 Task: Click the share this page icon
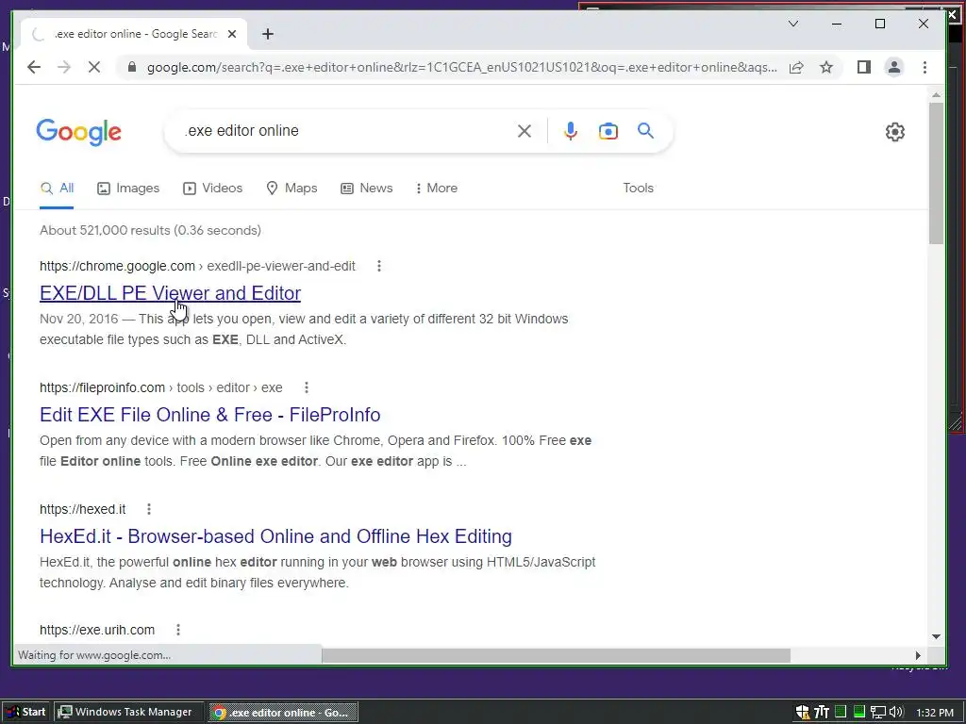tap(796, 67)
